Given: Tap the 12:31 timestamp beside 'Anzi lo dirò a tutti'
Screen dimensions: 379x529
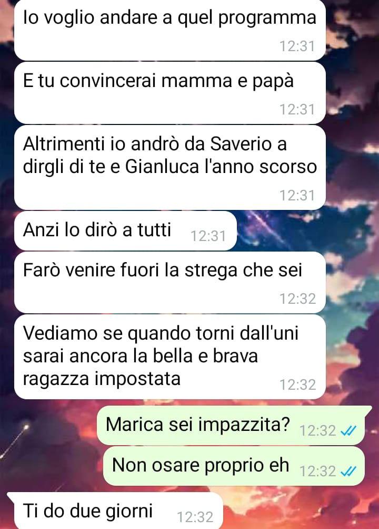Looking at the screenshot, I should point(208,236).
